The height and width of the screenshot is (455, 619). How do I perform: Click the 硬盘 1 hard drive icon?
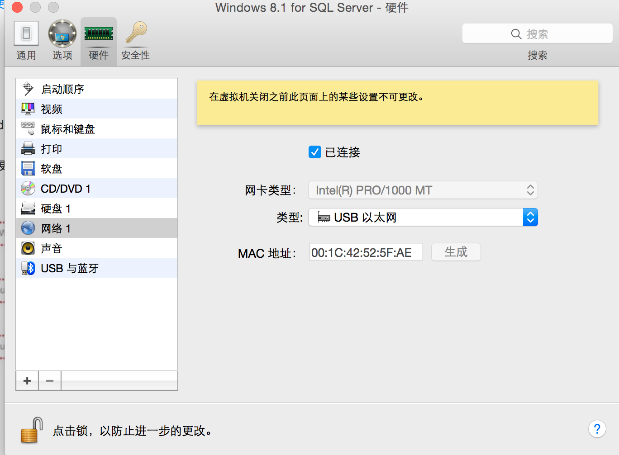point(28,208)
